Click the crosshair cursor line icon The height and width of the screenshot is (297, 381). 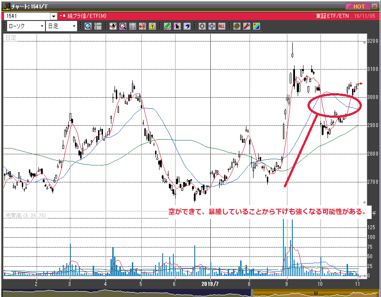tap(98, 26)
